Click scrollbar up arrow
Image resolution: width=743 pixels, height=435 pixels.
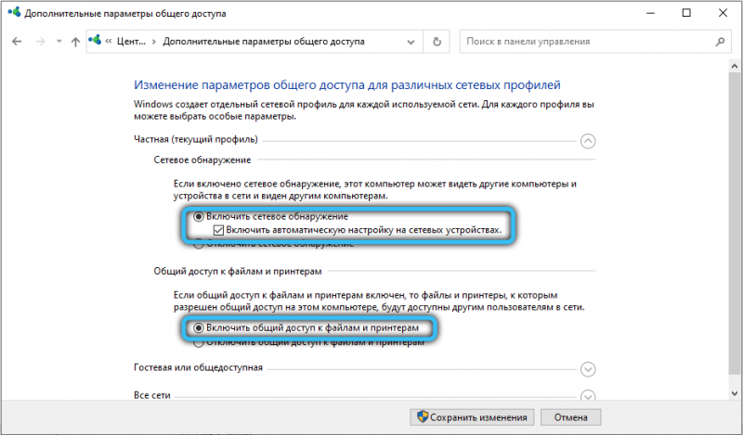click(x=735, y=66)
